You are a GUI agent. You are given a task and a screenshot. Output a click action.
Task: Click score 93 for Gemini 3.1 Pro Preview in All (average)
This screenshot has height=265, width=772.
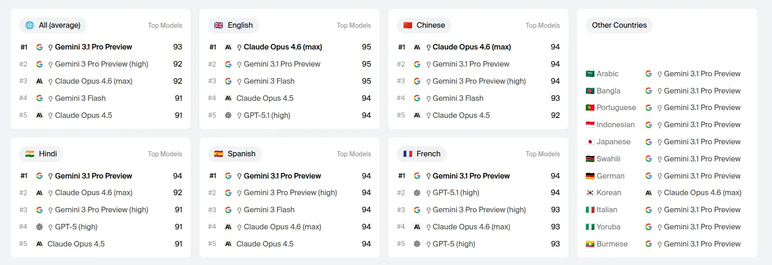pyautogui.click(x=178, y=47)
